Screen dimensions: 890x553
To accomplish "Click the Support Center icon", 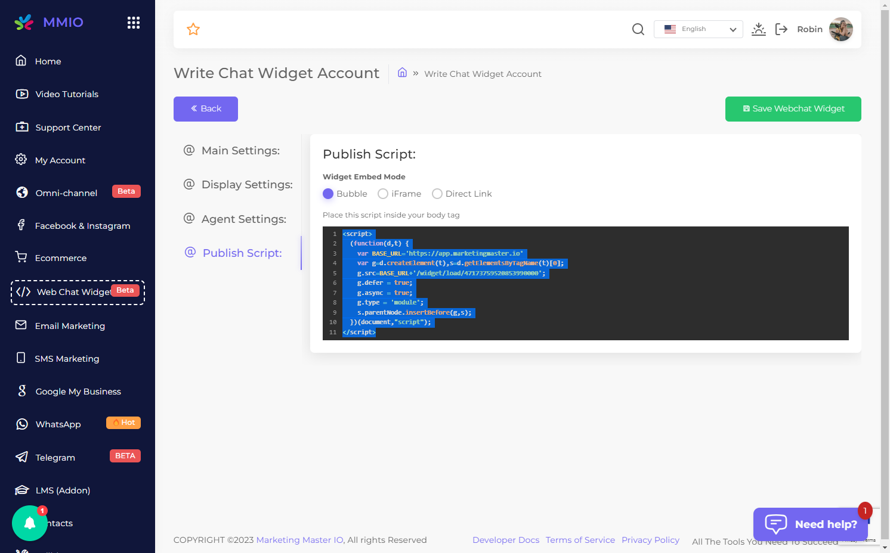I will 22,126.
